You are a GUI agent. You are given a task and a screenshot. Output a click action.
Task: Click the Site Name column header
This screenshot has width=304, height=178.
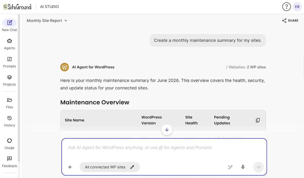tap(74, 120)
